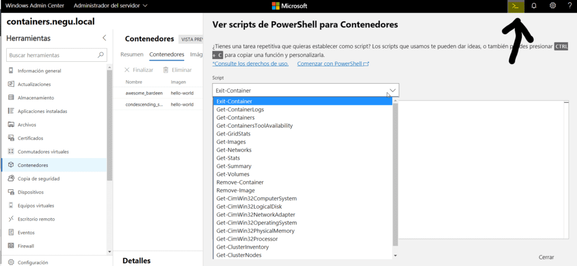
Task: Focus the Buscar herramientas search field
Action: (x=57, y=55)
